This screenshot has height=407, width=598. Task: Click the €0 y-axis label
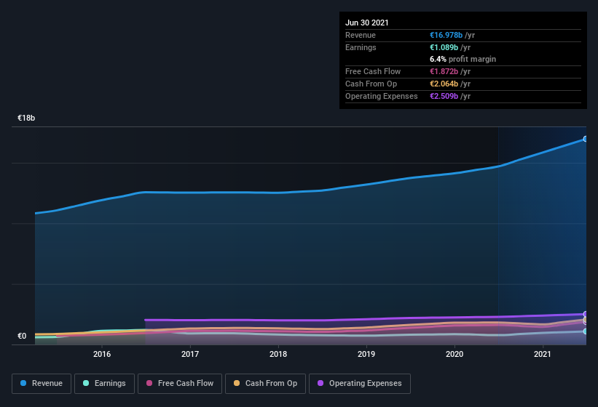pos(22,336)
